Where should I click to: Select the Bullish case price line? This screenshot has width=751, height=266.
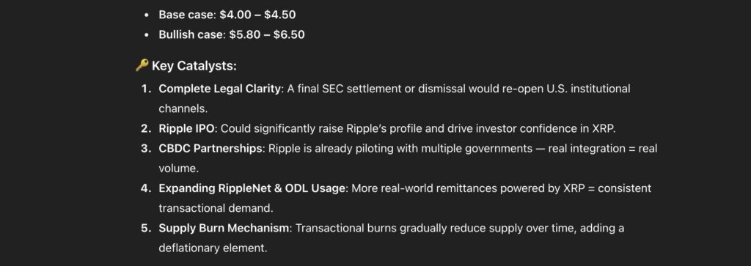click(x=231, y=35)
